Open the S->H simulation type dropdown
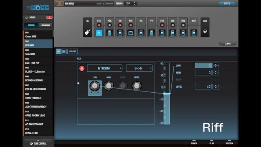This screenshot has width=261, height=147. [x=139, y=68]
